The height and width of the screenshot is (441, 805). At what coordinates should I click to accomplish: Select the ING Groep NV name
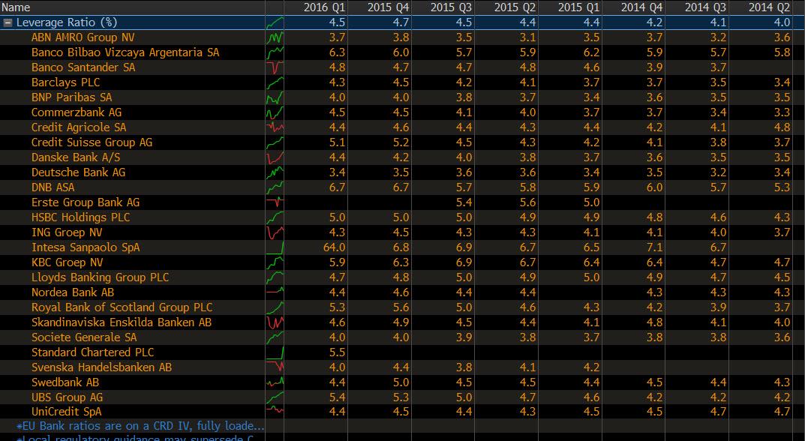[67, 232]
